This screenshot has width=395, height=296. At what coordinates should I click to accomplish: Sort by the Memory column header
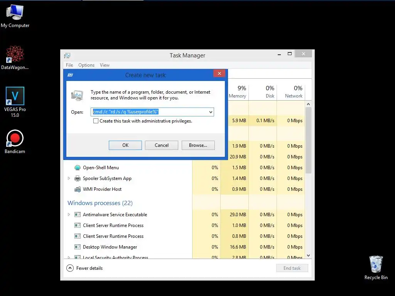tap(238, 92)
